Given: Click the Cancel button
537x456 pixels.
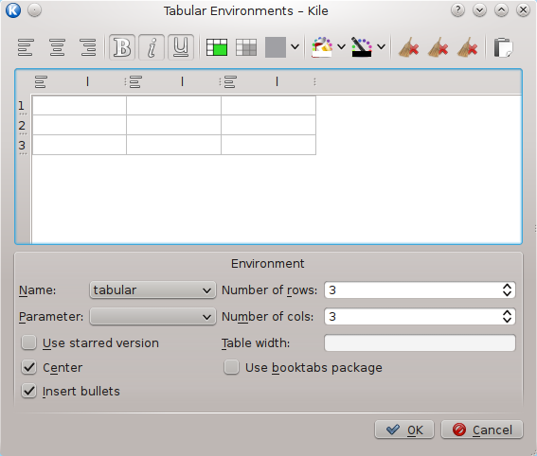Looking at the screenshot, I should coord(482,430).
